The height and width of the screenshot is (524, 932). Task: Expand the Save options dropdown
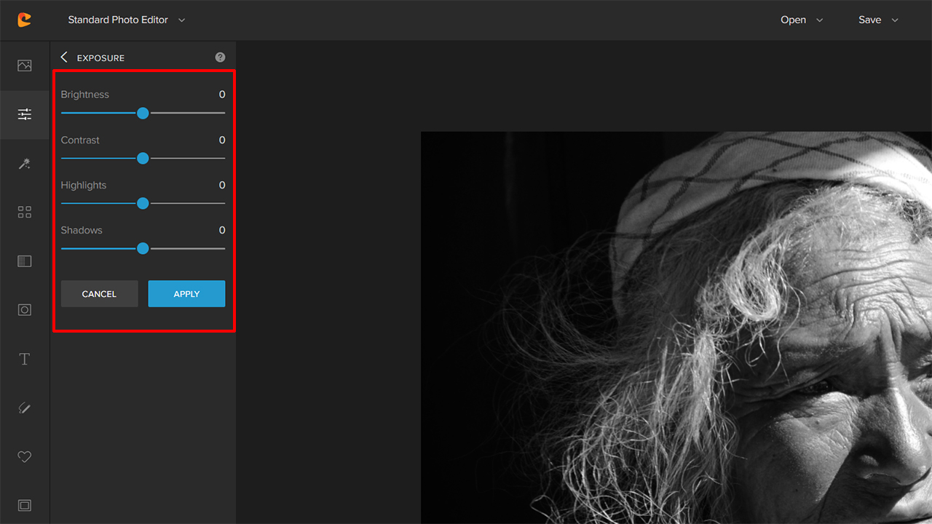point(877,20)
